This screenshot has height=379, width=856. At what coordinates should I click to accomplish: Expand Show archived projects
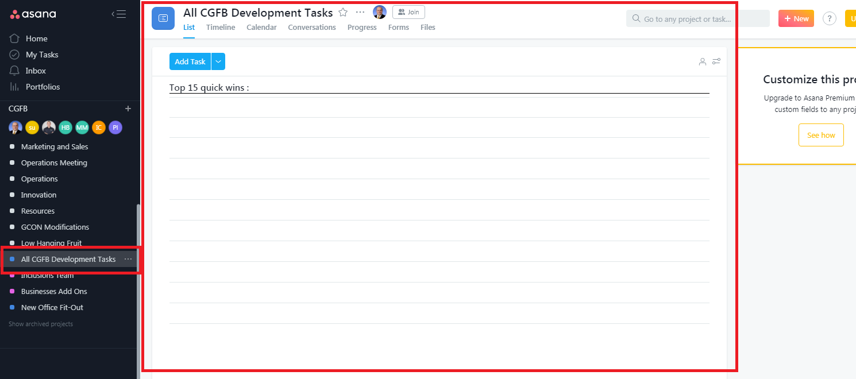tap(41, 324)
